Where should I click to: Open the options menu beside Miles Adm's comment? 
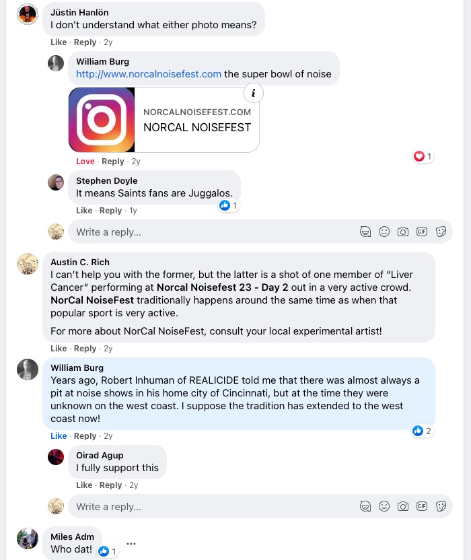click(131, 544)
